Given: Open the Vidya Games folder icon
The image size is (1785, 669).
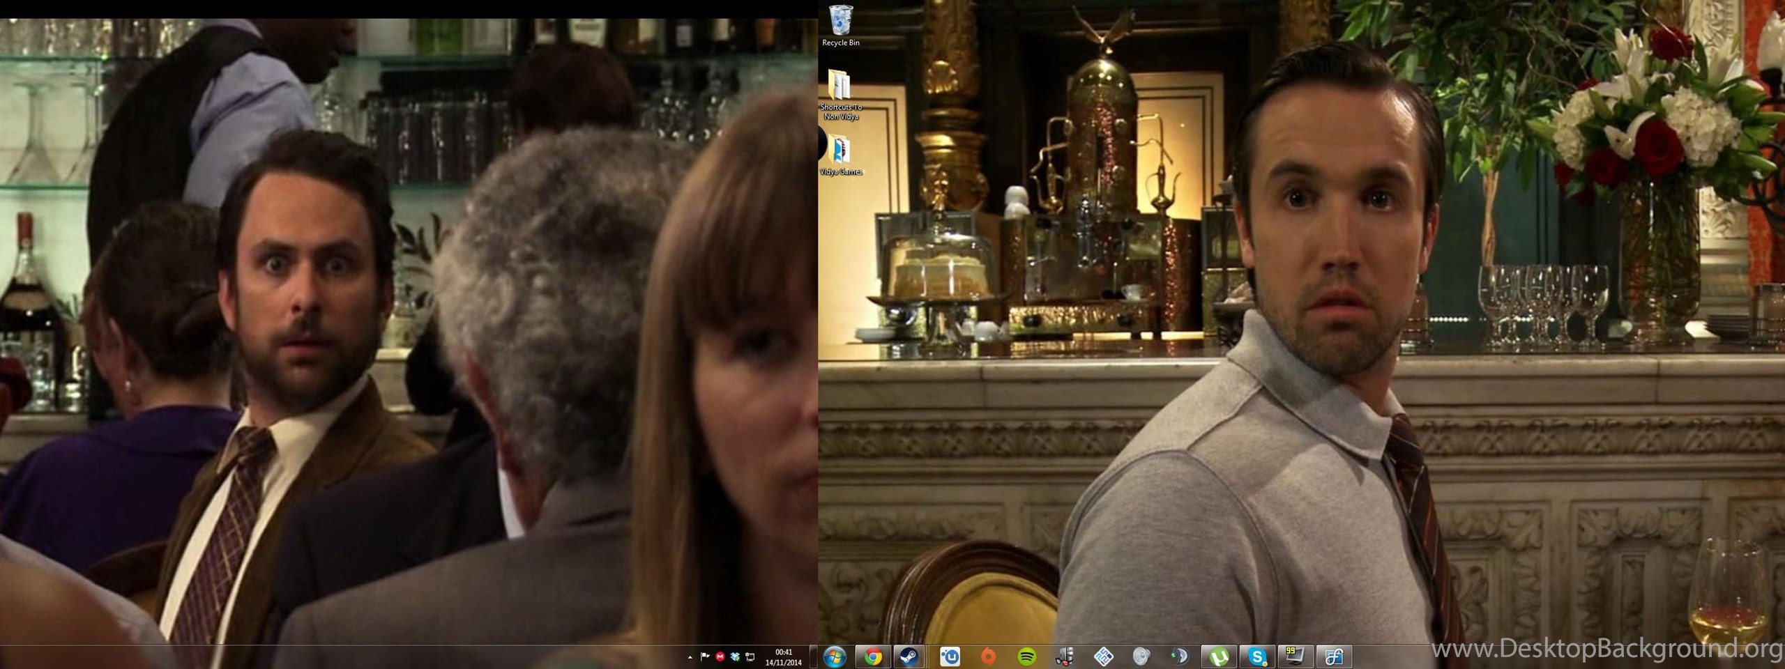Looking at the screenshot, I should click(x=841, y=153).
